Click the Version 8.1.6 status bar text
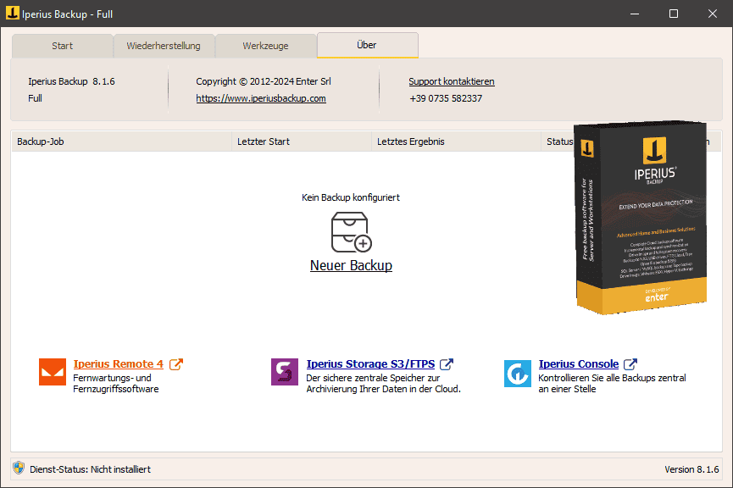Viewport: 733px width, 488px height. [x=691, y=469]
